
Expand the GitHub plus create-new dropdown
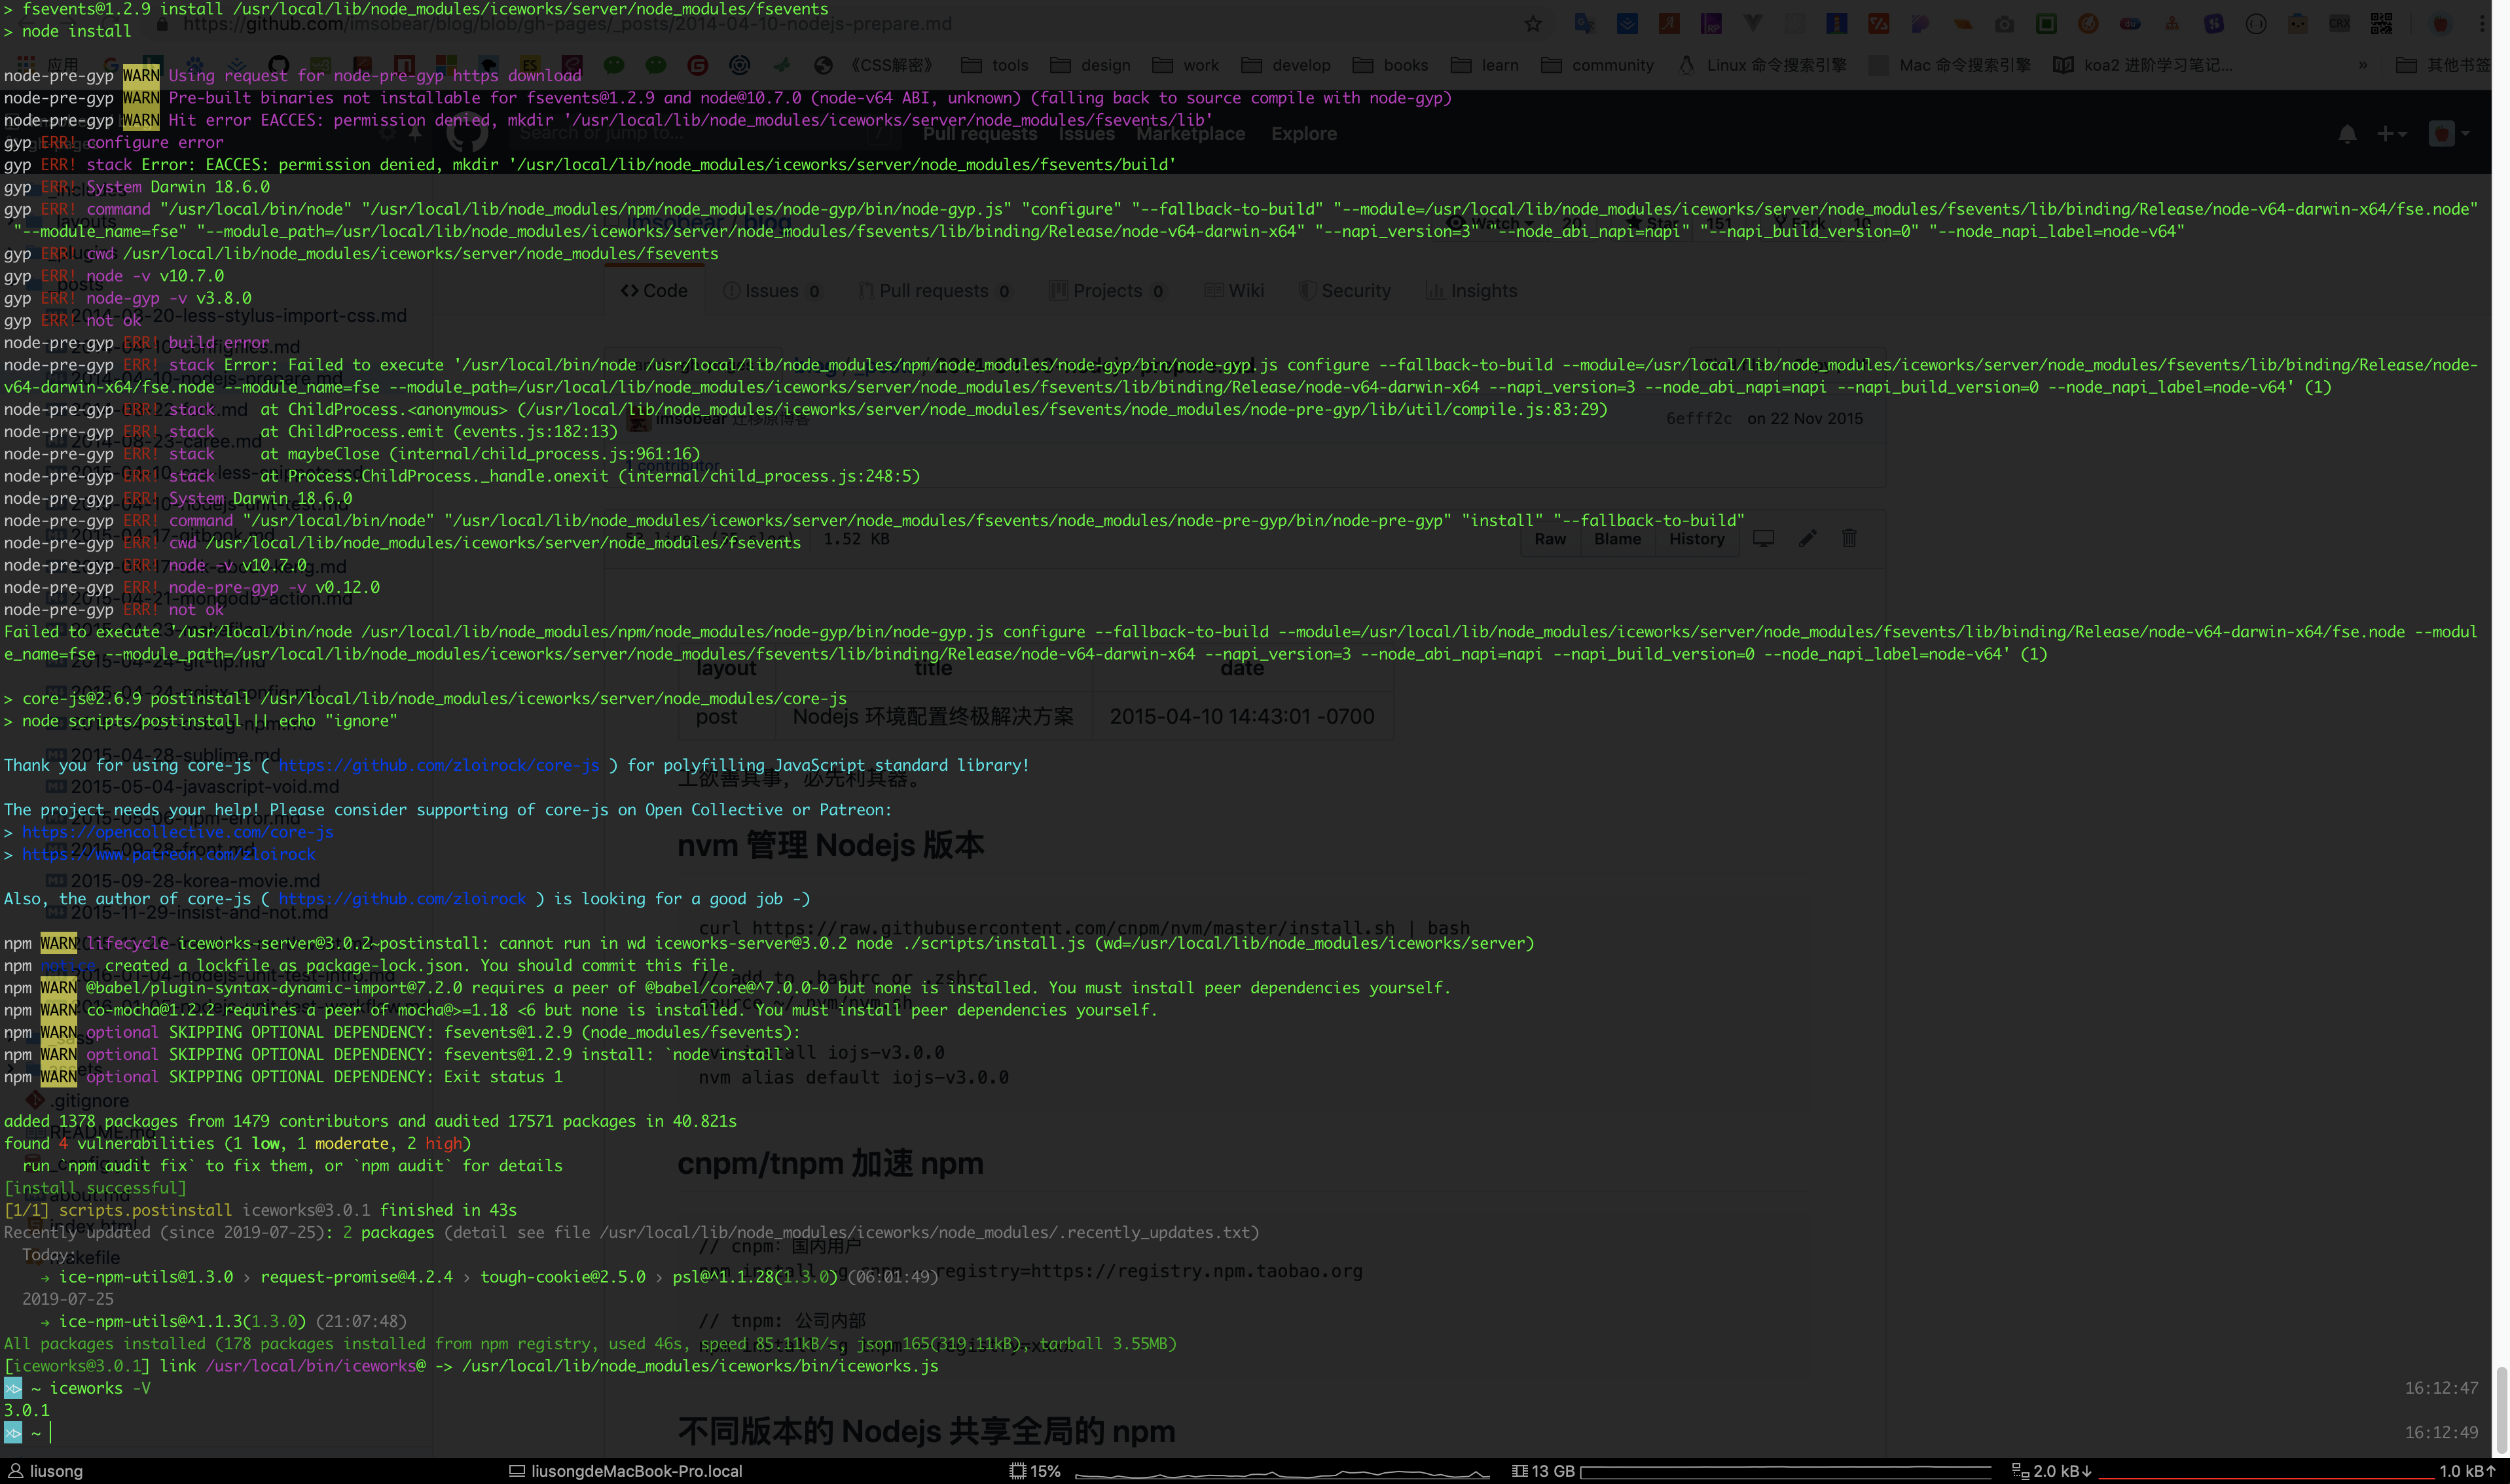tap(2392, 134)
